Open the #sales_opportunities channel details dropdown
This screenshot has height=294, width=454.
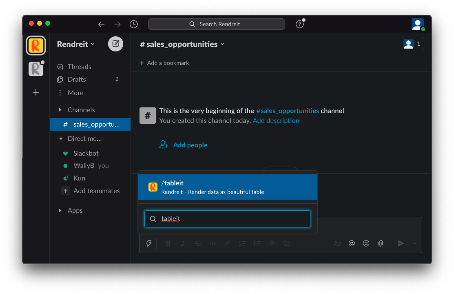coord(182,44)
